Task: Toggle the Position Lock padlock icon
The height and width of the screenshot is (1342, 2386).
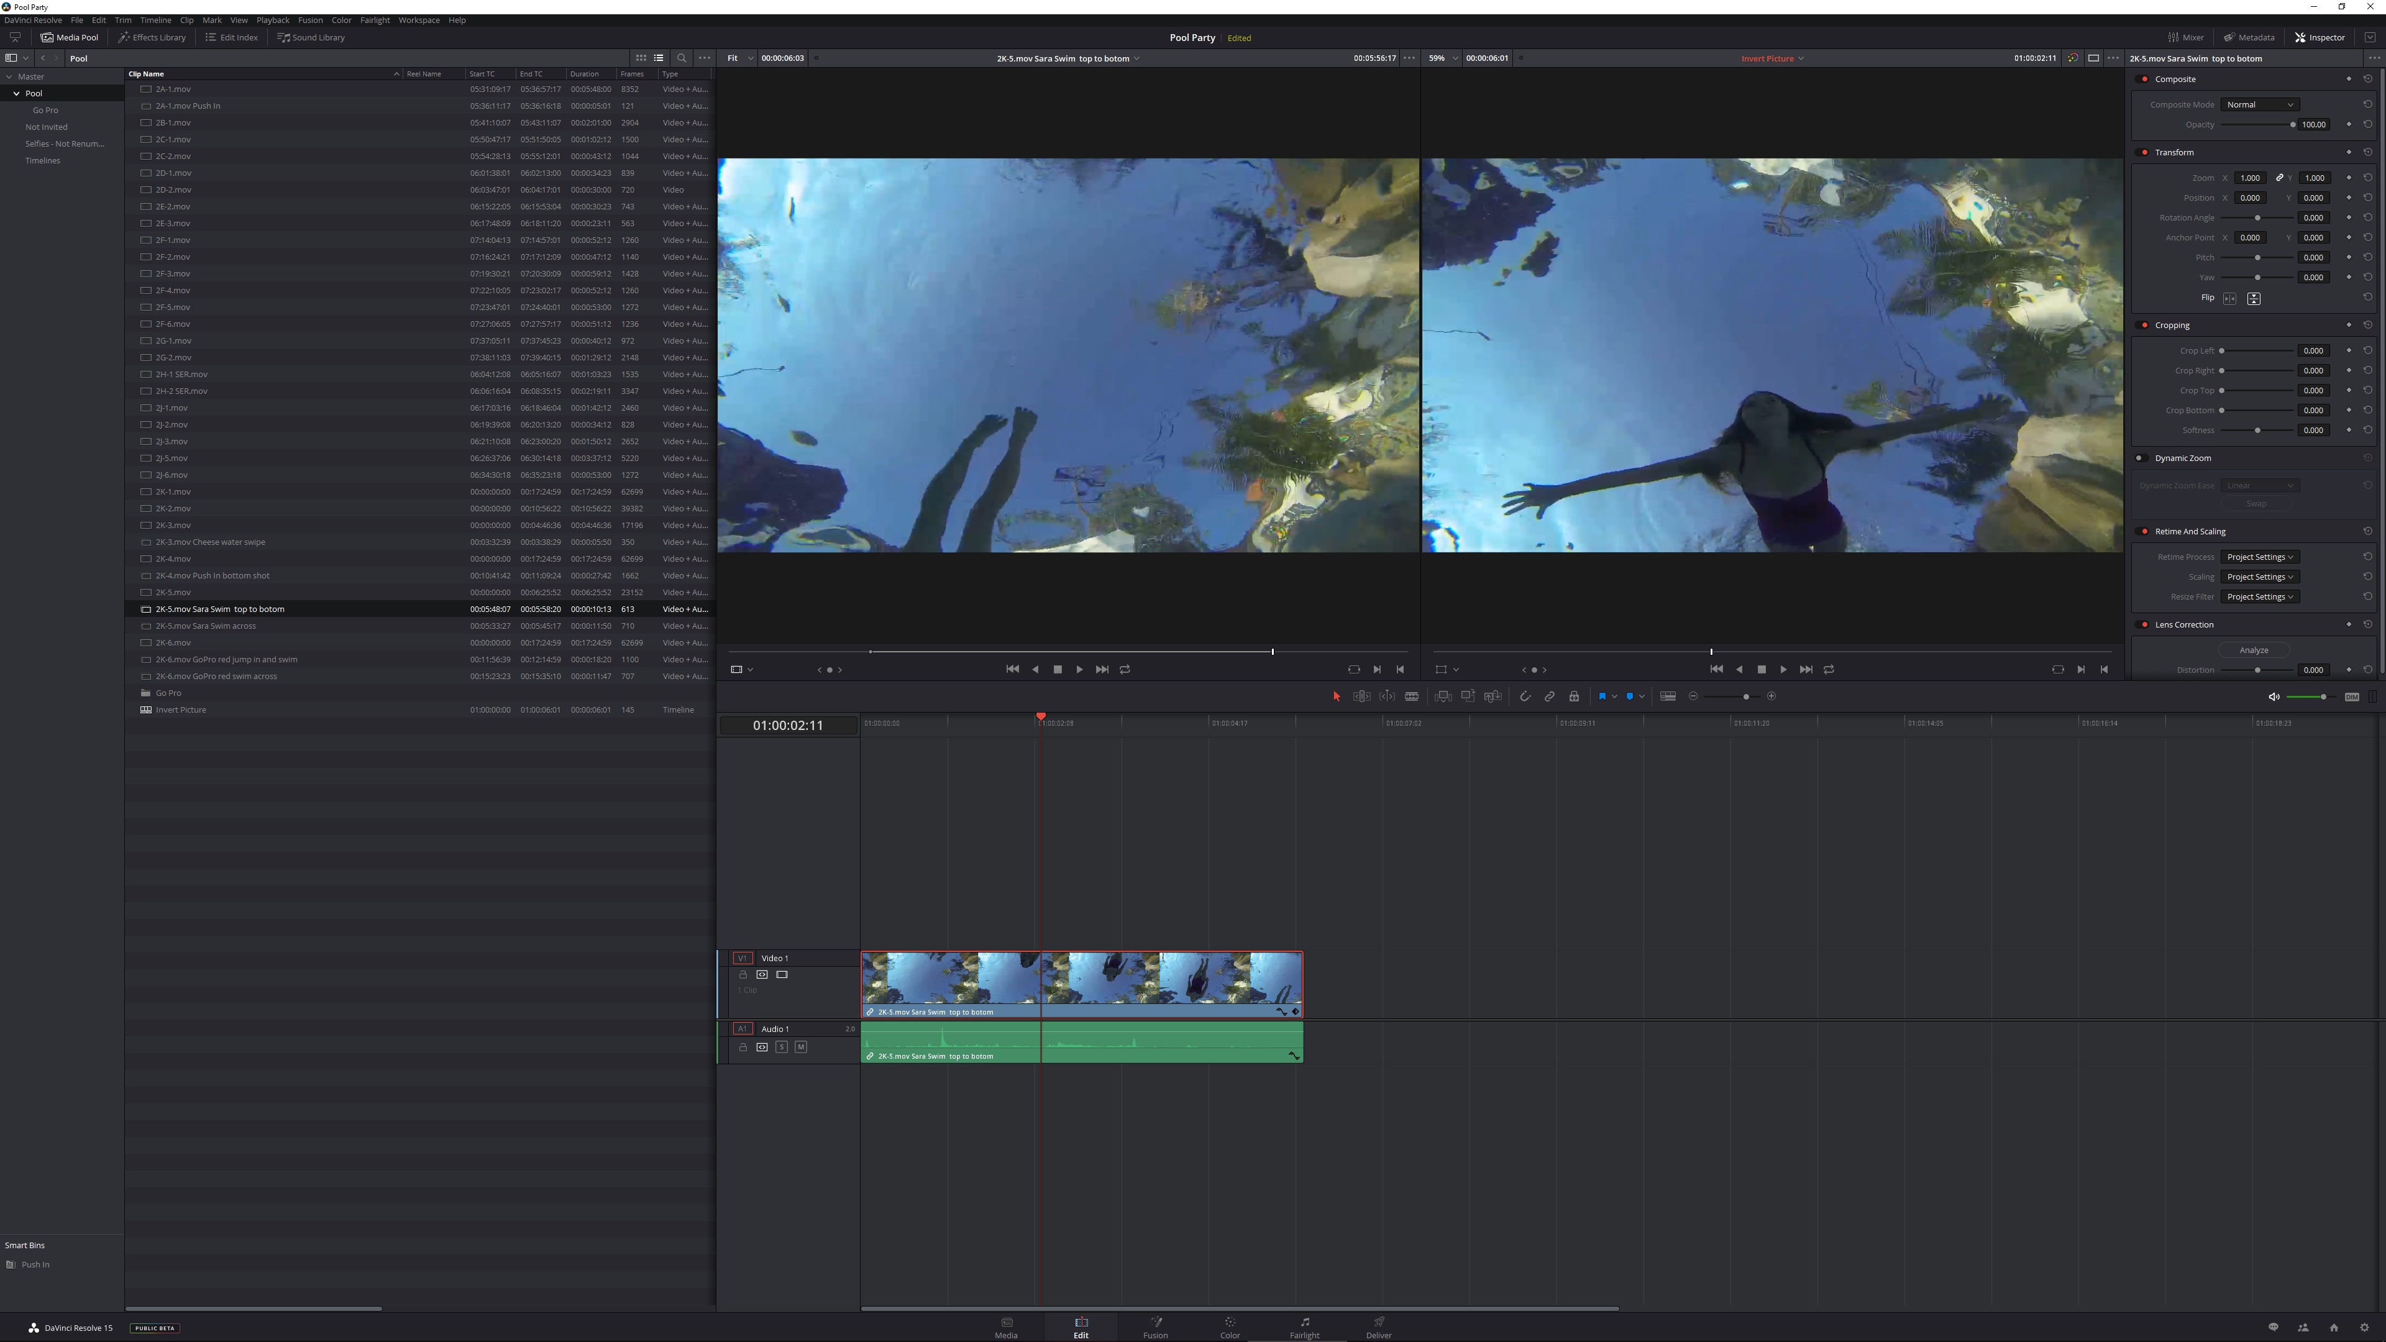Action: coord(1574,696)
